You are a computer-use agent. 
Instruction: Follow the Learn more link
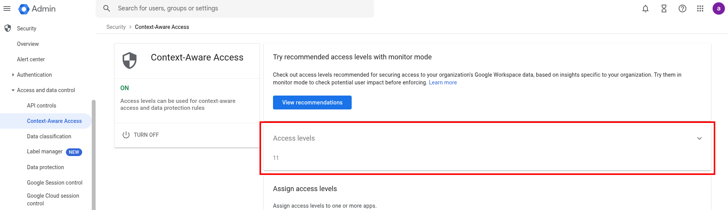[x=443, y=82]
